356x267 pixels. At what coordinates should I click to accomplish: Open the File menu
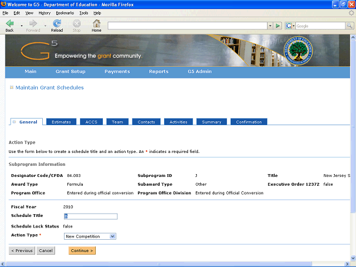(x=5, y=13)
